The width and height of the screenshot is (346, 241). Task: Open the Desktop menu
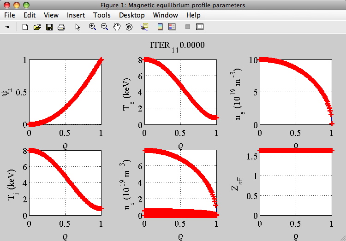pos(131,15)
